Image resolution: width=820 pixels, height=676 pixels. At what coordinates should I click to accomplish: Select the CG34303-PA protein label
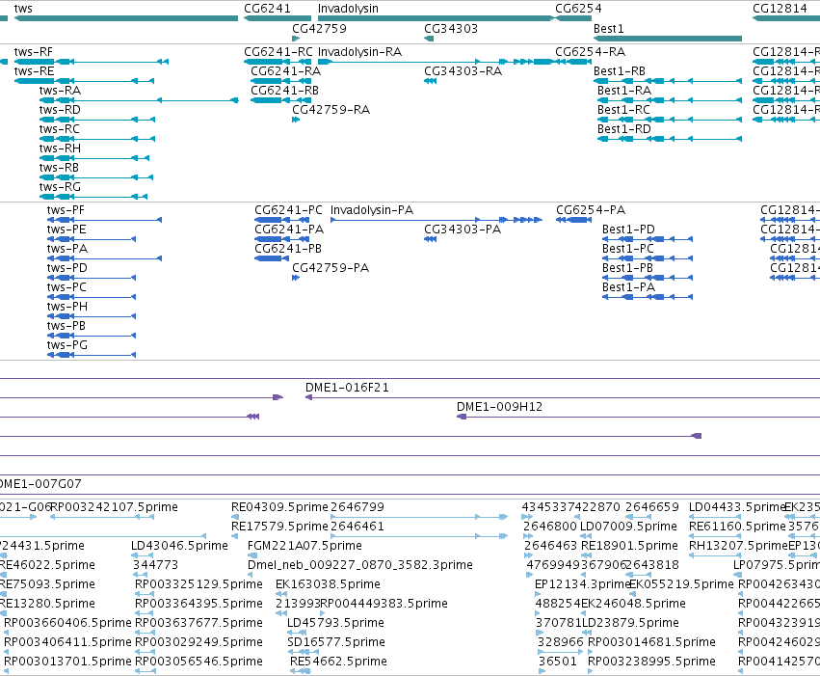pyautogui.click(x=463, y=230)
